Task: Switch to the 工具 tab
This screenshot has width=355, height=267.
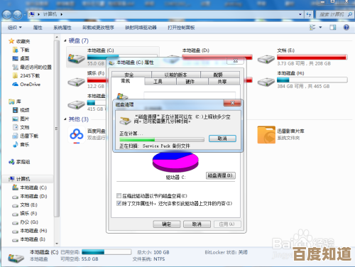Action: pyautogui.click(x=158, y=82)
